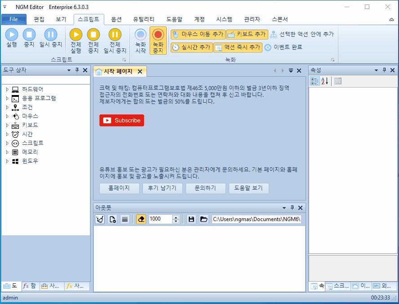
Task: Close the 도구 상자 panel
Action: (x=85, y=70)
